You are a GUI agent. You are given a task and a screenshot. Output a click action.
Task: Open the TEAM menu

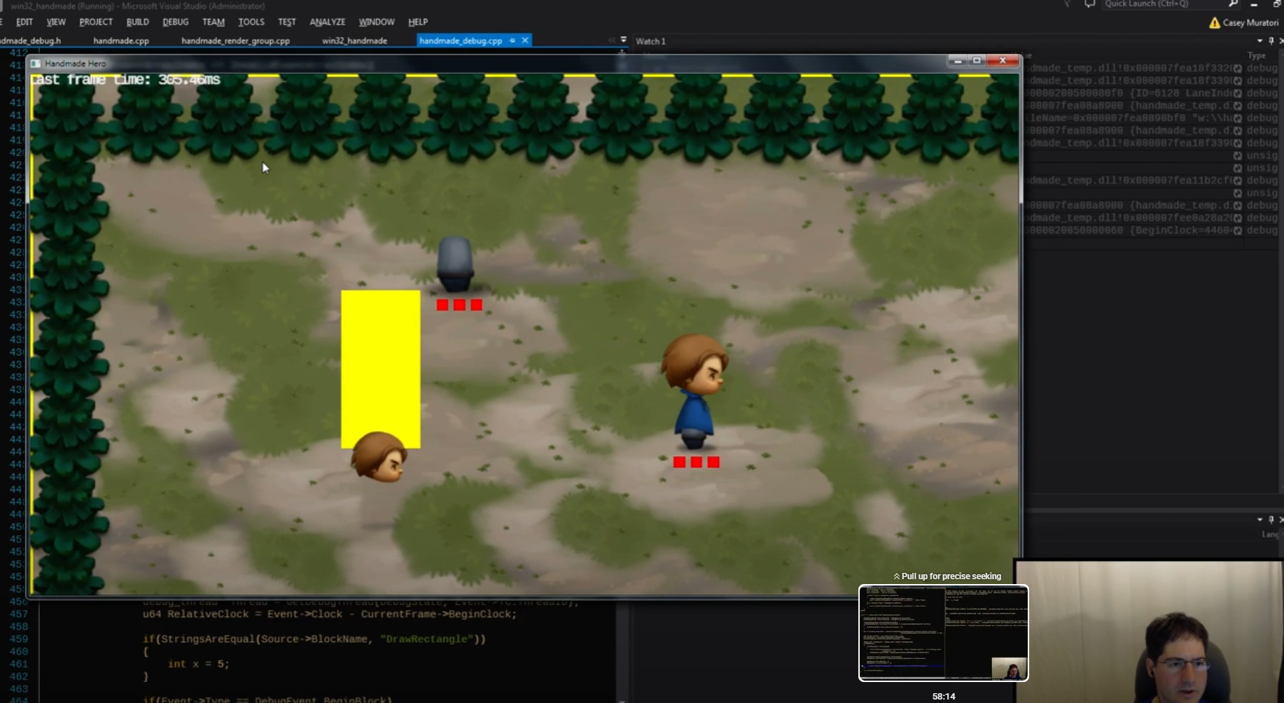coord(214,22)
